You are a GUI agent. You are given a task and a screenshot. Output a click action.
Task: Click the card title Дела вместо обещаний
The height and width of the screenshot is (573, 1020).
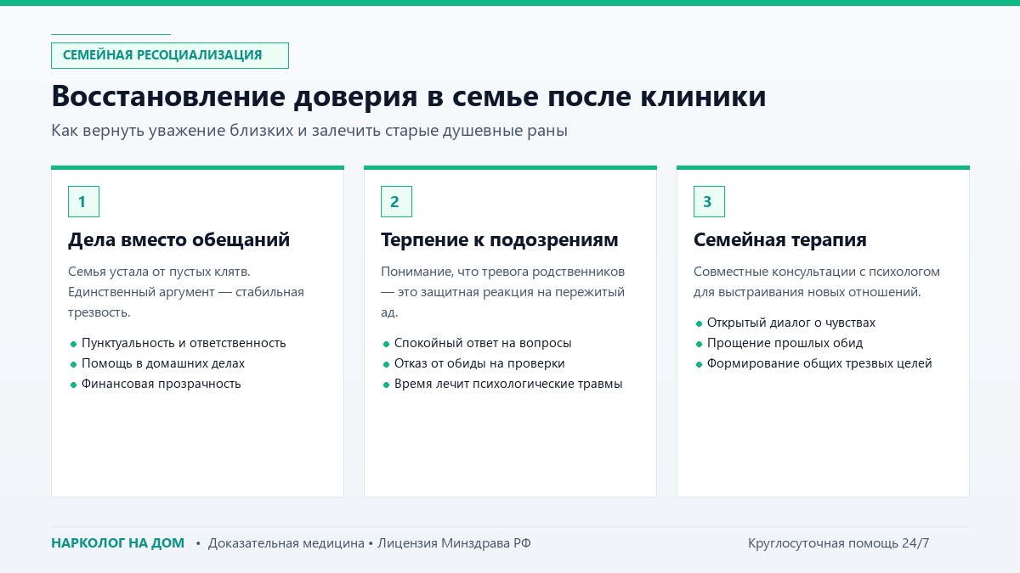179,240
